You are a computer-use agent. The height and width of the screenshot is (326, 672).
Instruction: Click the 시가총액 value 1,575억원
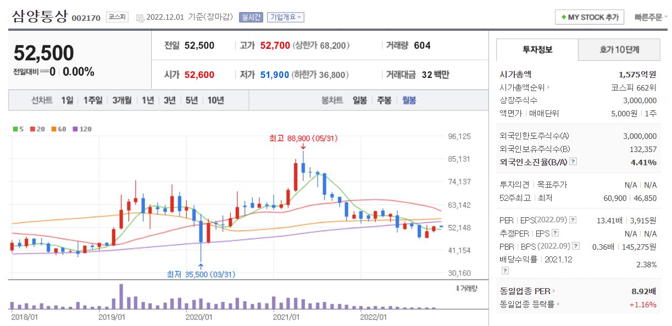coord(637,74)
